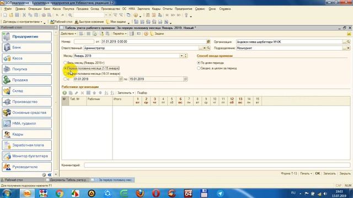Screen dimensions: 353x198
Task: Open the Заработная плата section
Action: pyautogui.click(x=27, y=145)
